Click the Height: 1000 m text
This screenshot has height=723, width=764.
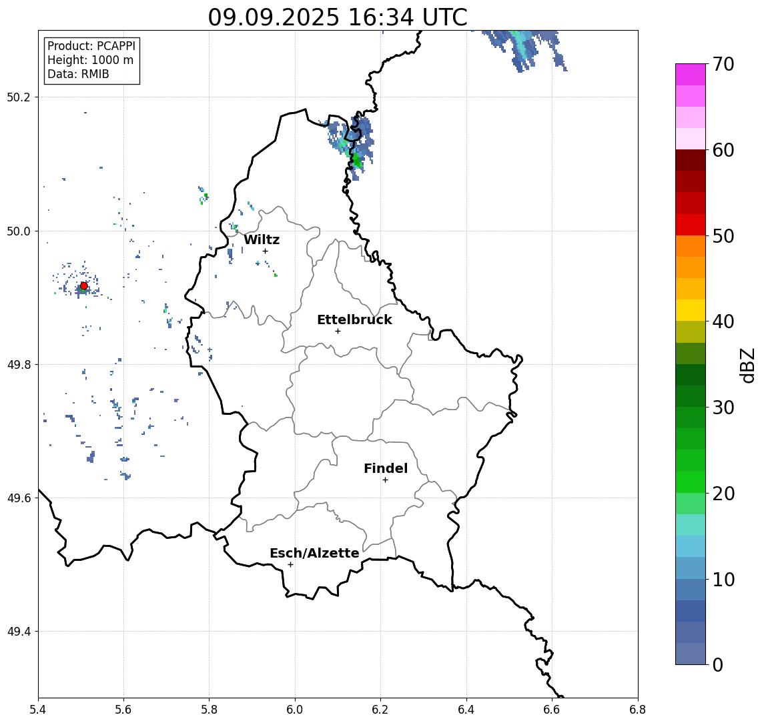click(90, 60)
